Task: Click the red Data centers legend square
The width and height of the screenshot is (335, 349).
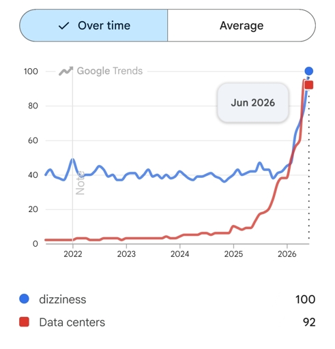Action: pyautogui.click(x=24, y=322)
